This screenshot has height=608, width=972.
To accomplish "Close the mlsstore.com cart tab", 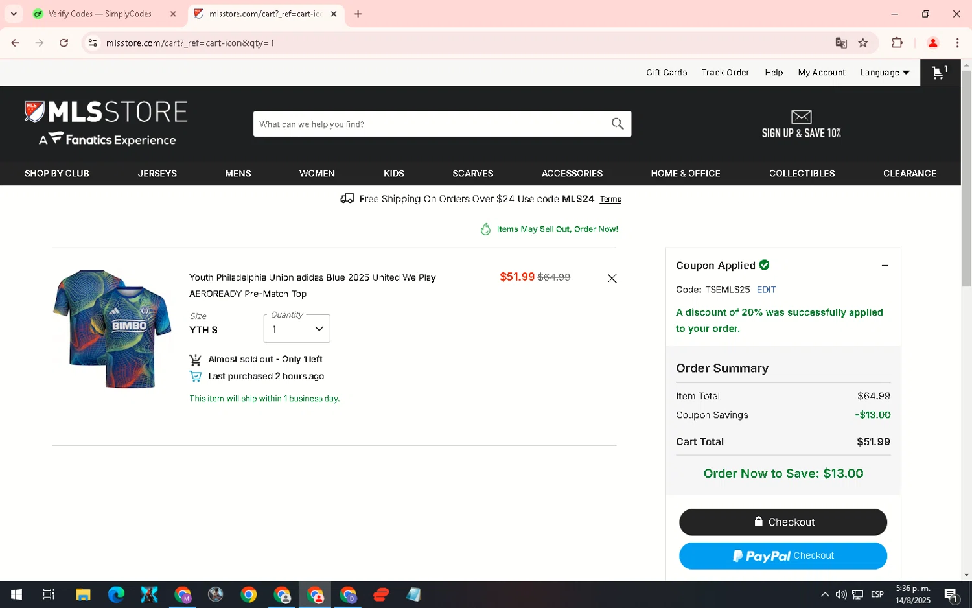I will 334,14.
